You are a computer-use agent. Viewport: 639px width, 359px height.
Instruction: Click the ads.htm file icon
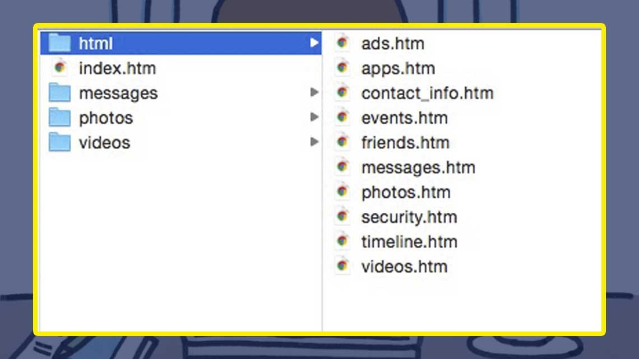[342, 43]
